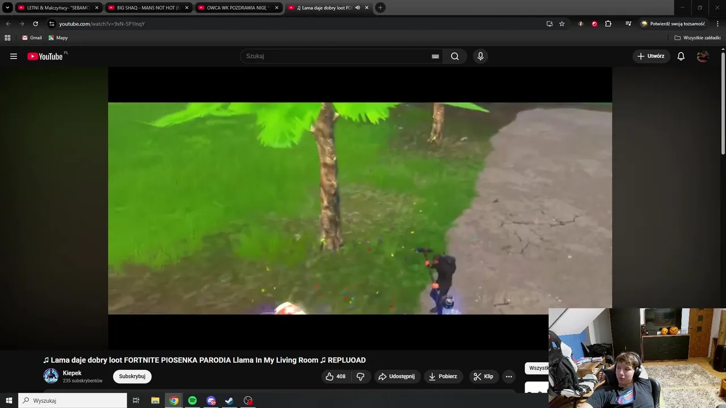726x408 pixels.
Task: Open a new Chrome tab
Action: click(x=381, y=8)
